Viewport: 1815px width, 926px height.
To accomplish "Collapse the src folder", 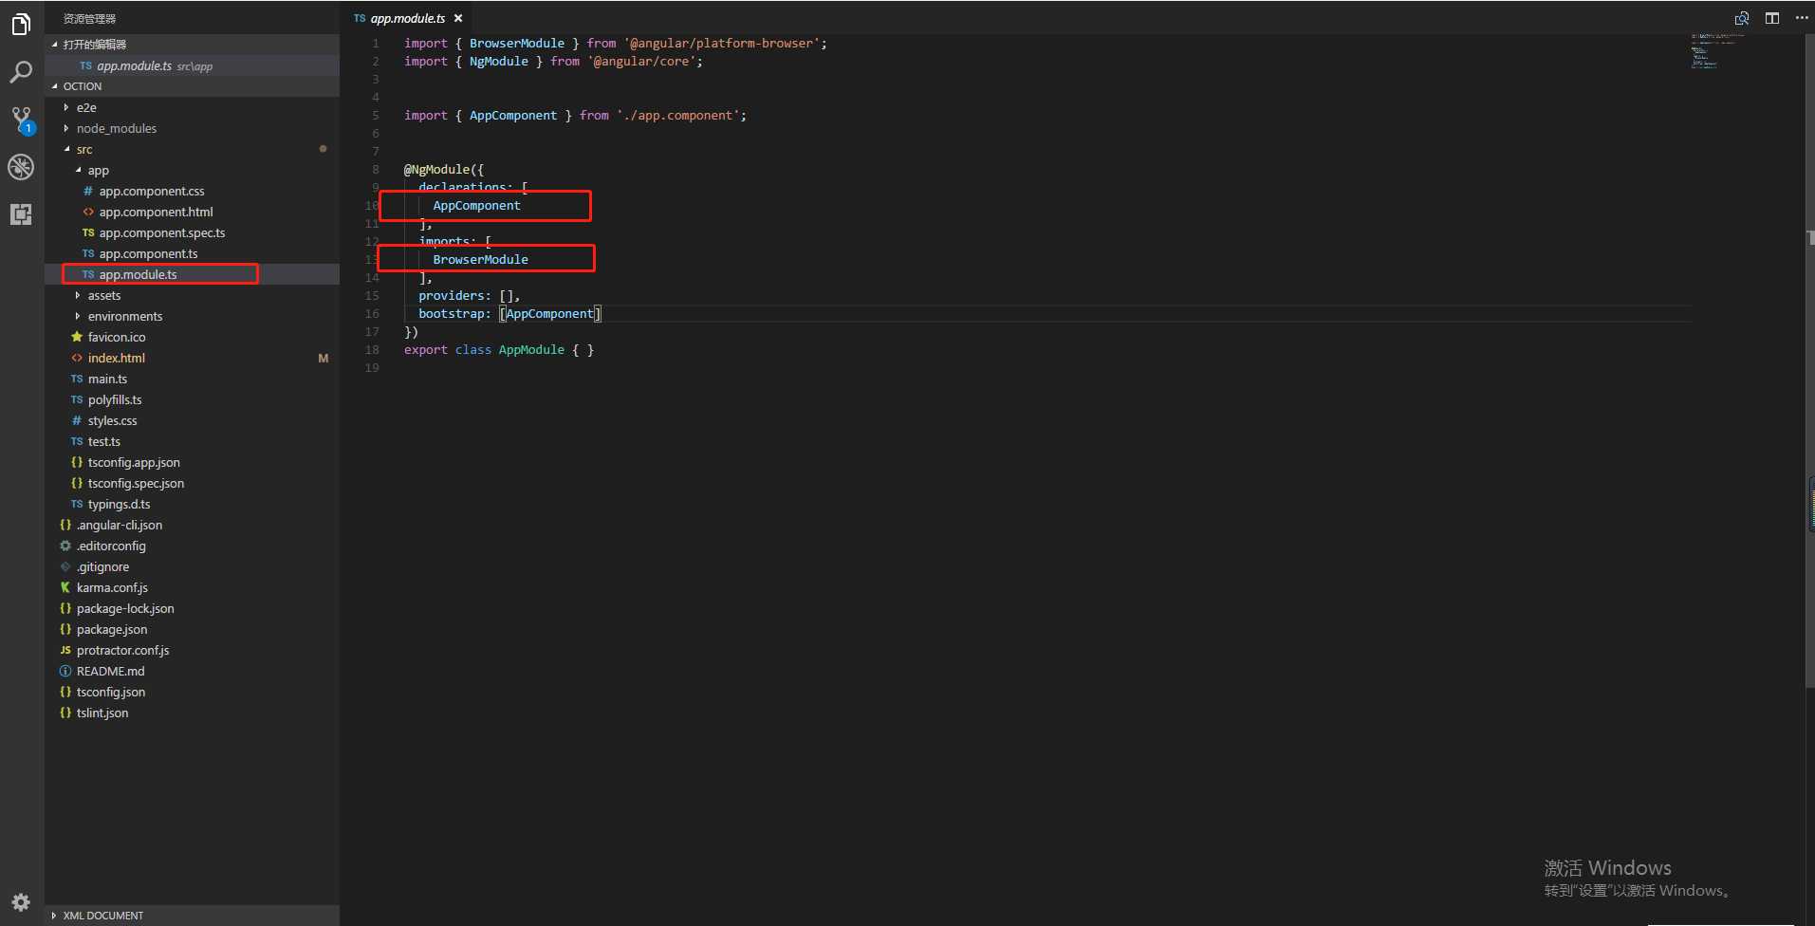I will [84, 149].
